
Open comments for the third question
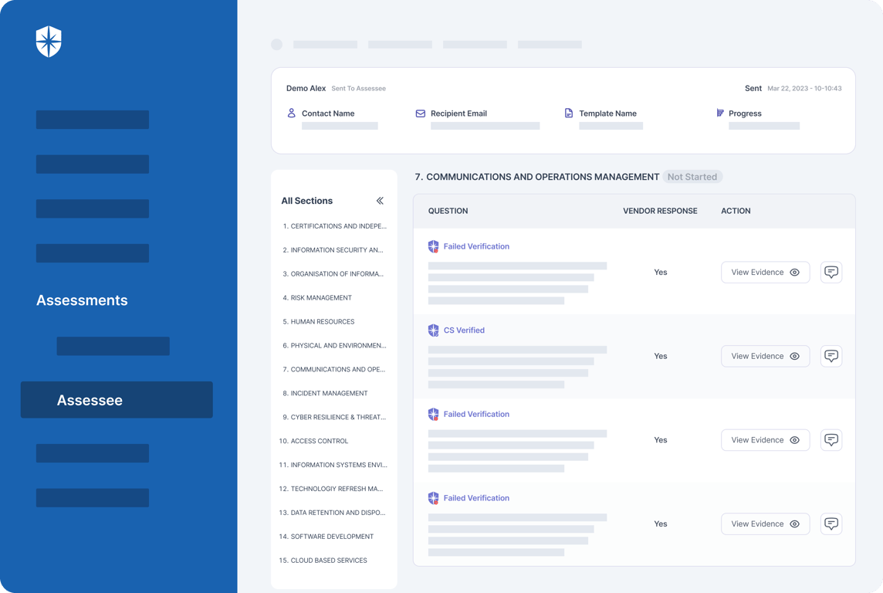pos(831,440)
